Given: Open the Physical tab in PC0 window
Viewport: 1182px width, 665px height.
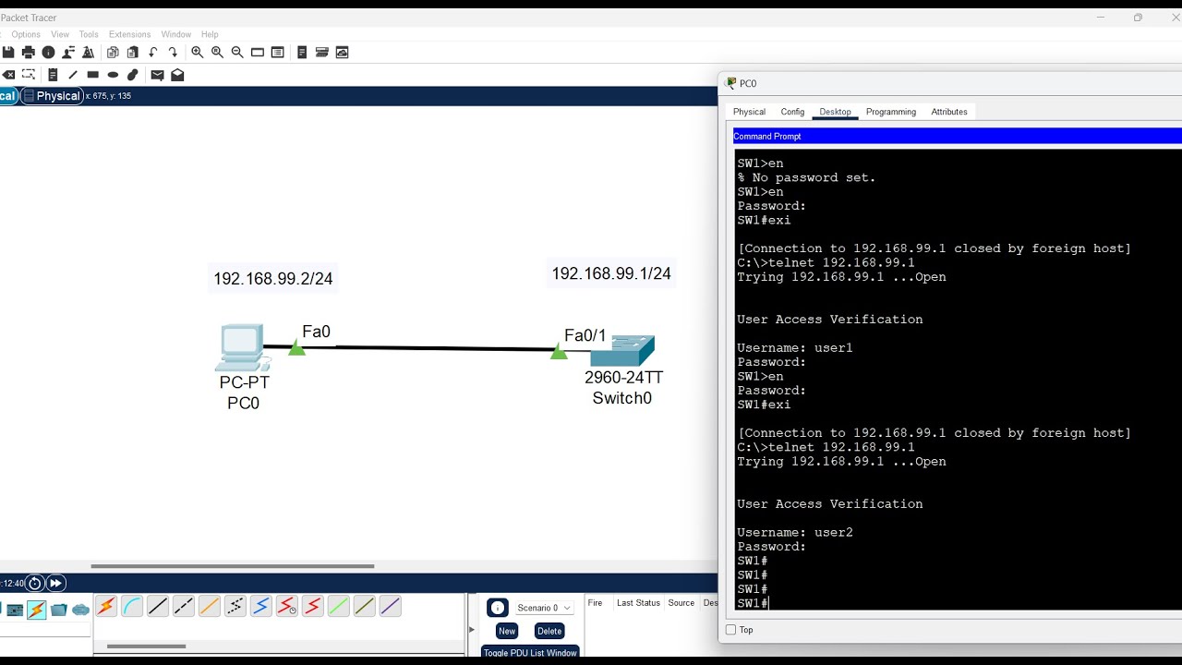Looking at the screenshot, I should [x=749, y=112].
